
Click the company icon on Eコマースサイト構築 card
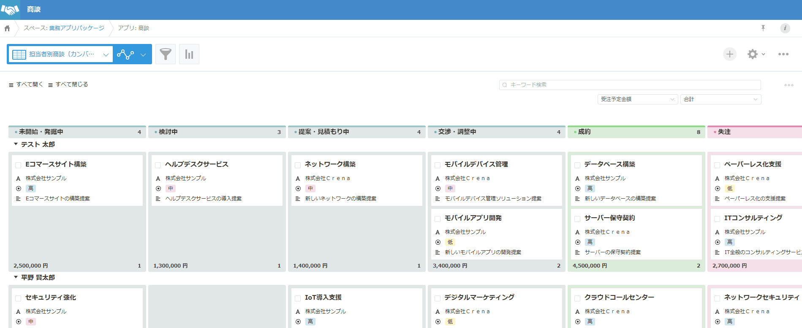pos(18,178)
